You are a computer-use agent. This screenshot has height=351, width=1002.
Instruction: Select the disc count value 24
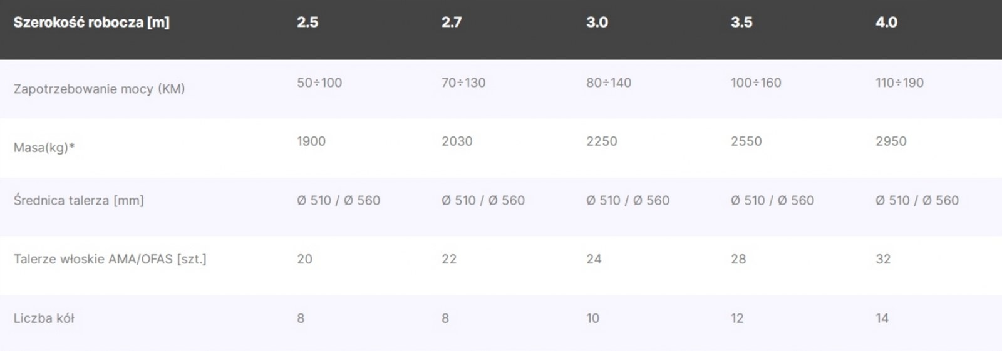point(594,259)
